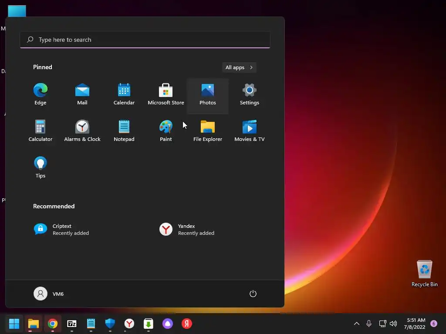Open Google Chrome on the taskbar

53,324
